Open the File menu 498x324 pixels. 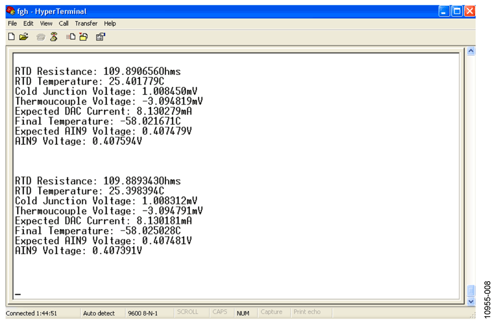pyautogui.click(x=12, y=23)
